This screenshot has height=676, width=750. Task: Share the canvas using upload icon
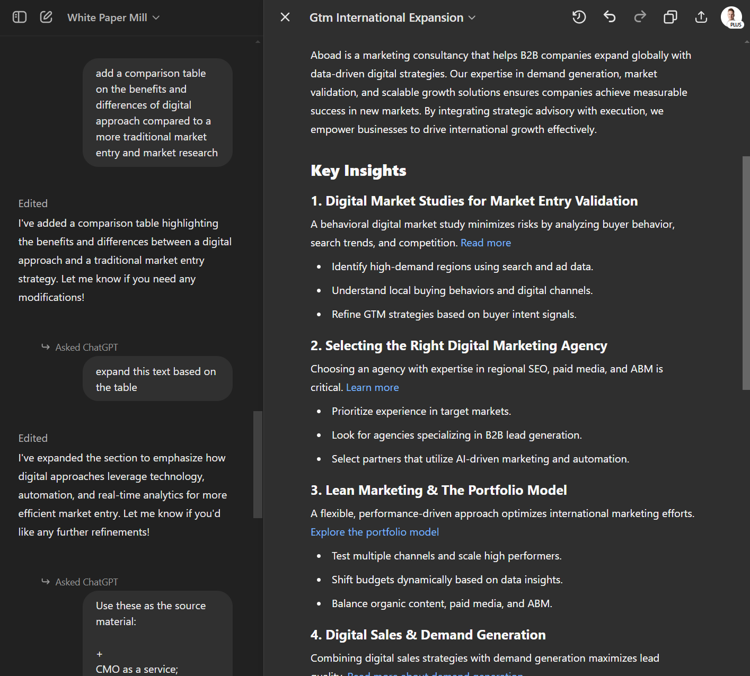click(x=701, y=17)
